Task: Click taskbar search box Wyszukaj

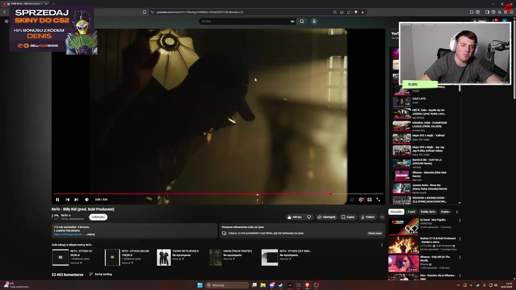Action: [227, 285]
